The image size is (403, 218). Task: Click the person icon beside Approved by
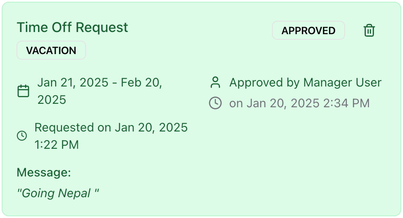215,83
